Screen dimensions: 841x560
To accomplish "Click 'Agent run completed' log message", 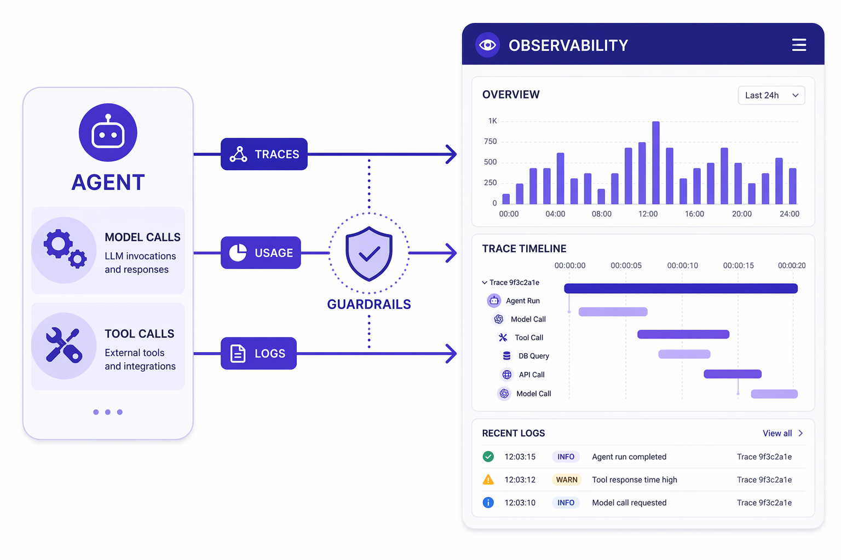I will click(629, 457).
